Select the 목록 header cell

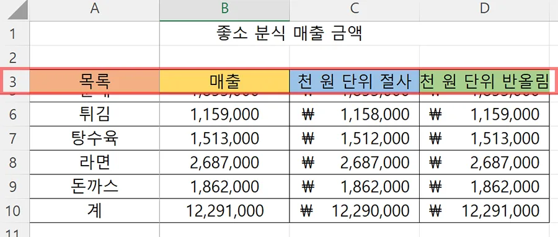tap(94, 81)
